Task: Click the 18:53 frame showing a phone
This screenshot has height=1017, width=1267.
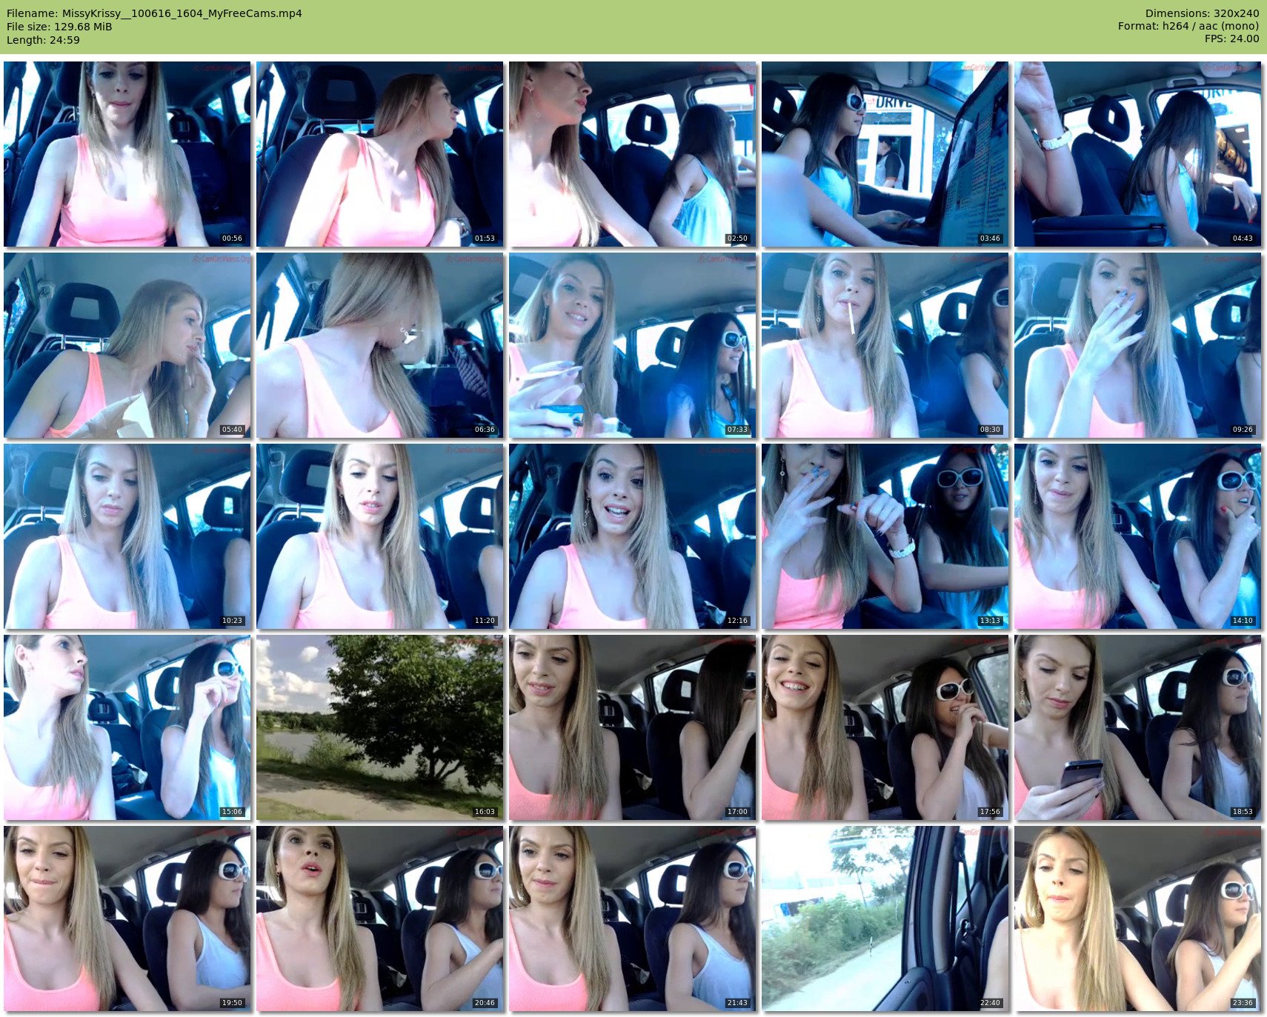Action: click(1137, 727)
